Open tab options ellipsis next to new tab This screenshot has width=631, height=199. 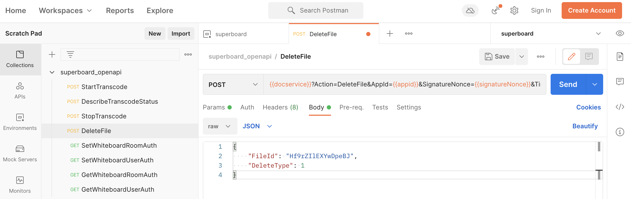click(409, 34)
